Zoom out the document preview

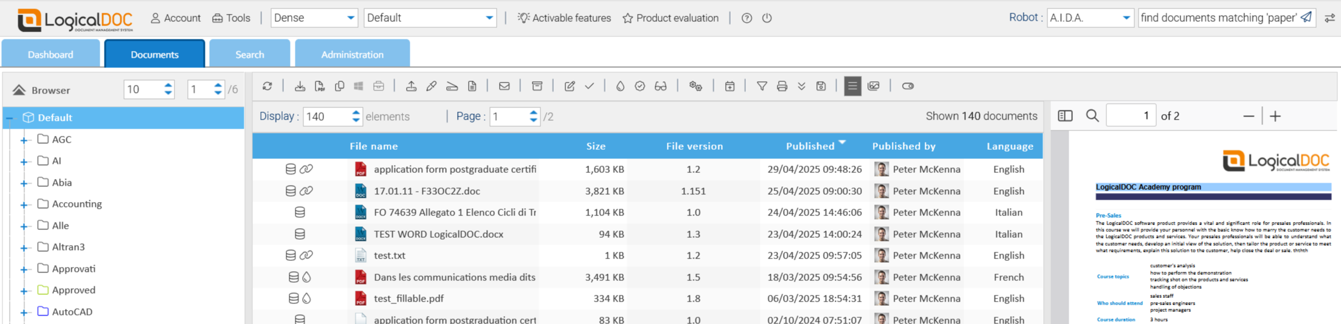tap(1249, 116)
